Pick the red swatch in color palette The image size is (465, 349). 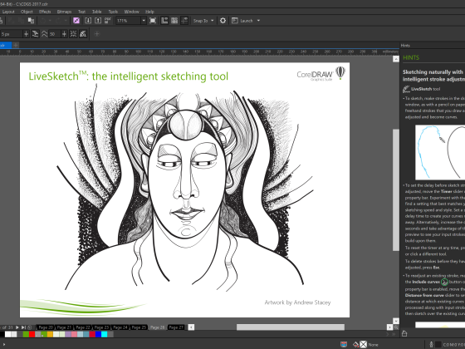tap(32, 334)
